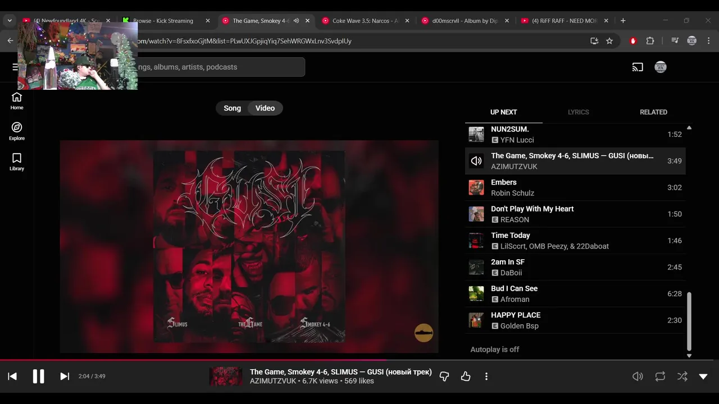Skip to the next track
Screen dimensions: 719x404
[x=65, y=377]
